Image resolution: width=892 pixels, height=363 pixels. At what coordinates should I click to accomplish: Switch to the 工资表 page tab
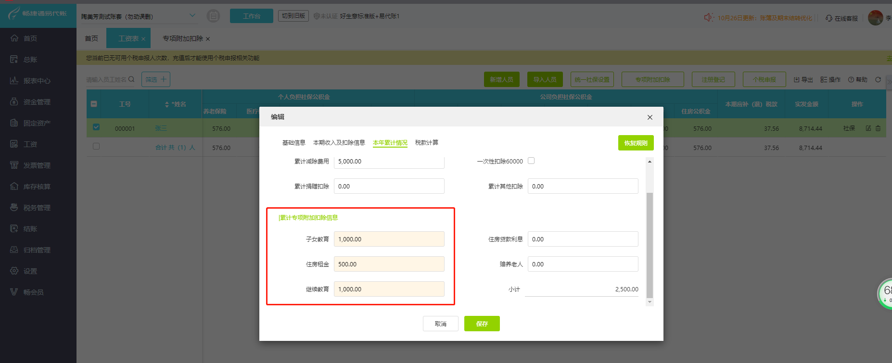[x=128, y=38]
